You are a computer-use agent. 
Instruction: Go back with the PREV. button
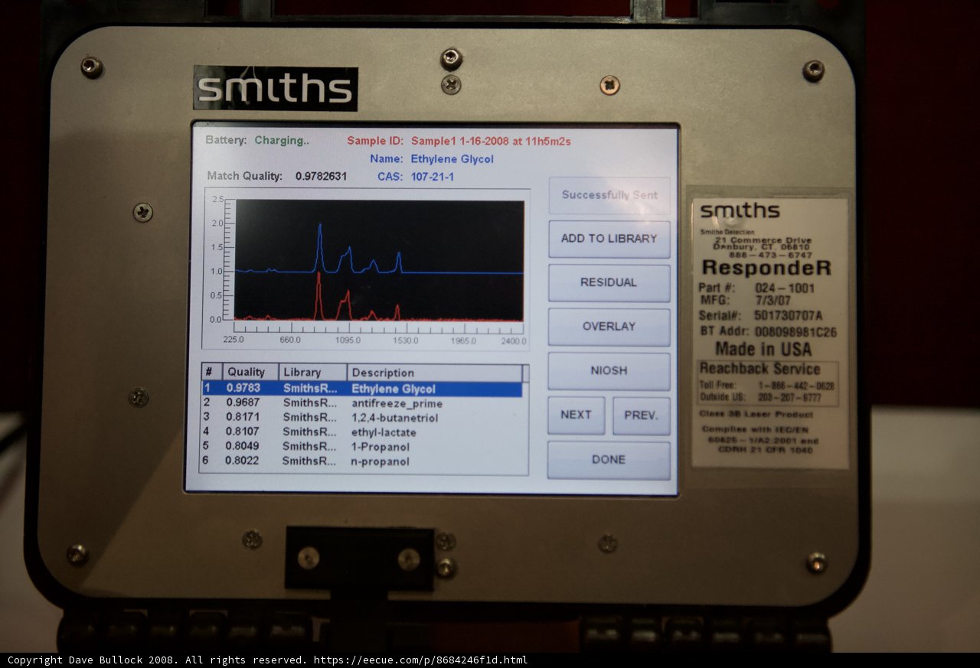tap(642, 415)
